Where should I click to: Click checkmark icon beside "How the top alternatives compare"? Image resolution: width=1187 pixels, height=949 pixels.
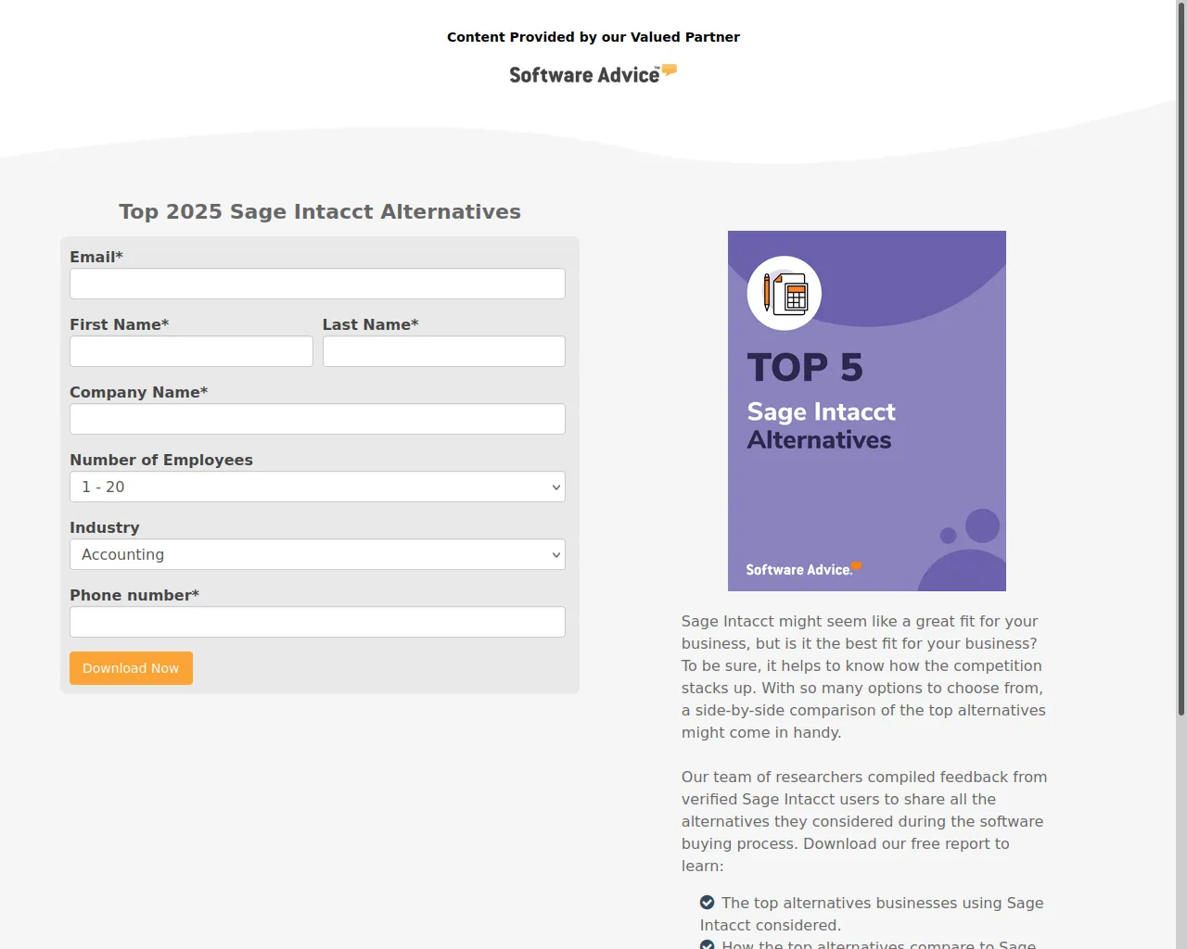(708, 944)
